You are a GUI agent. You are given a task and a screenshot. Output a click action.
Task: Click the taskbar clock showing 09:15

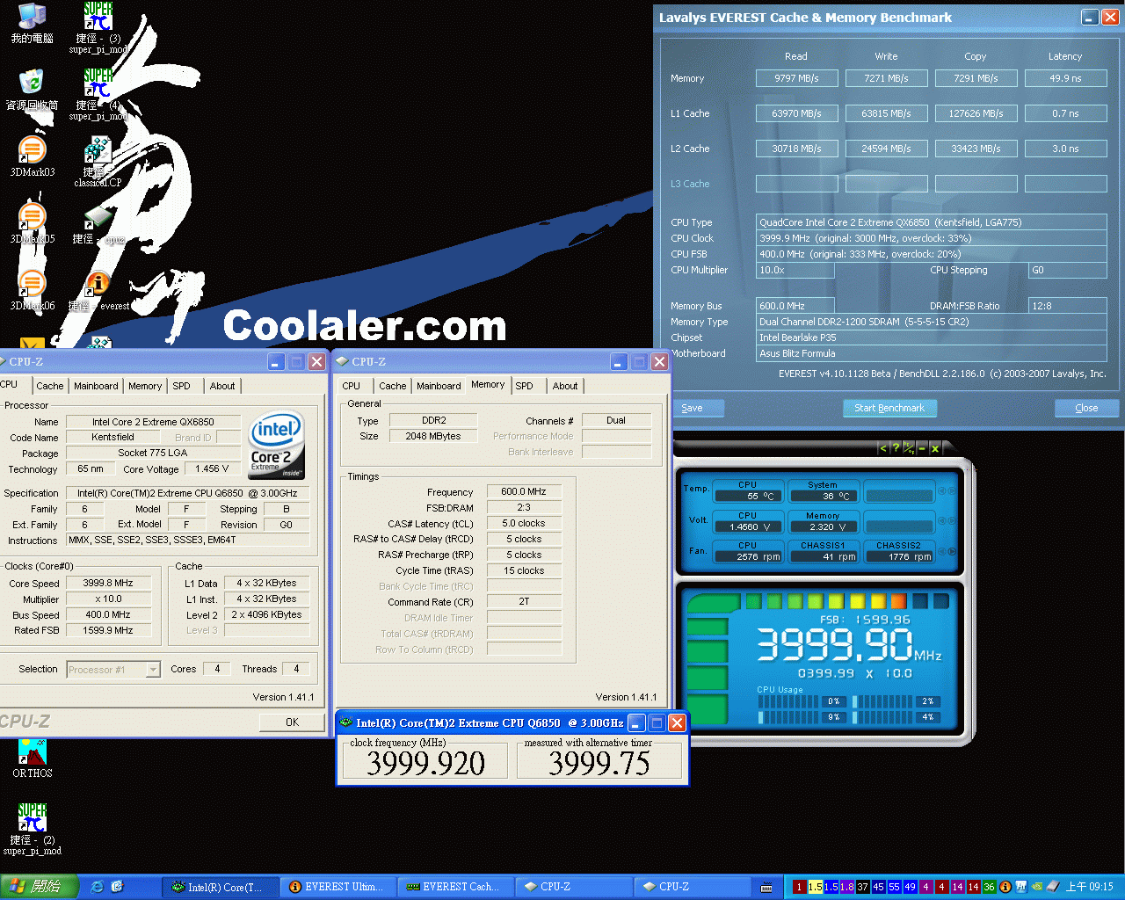(1090, 887)
